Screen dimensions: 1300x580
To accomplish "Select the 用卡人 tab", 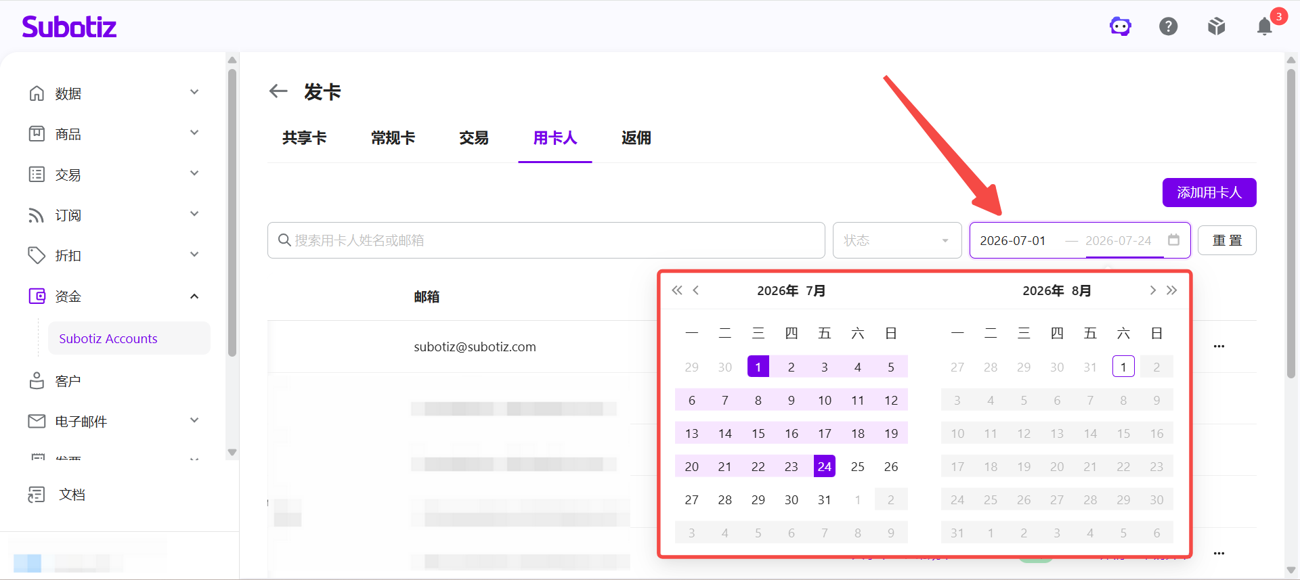I will [x=555, y=138].
